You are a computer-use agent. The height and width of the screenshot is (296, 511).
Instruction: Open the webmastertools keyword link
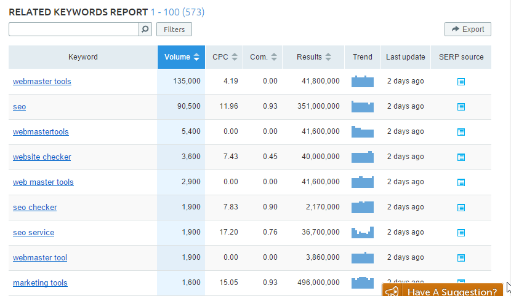41,132
